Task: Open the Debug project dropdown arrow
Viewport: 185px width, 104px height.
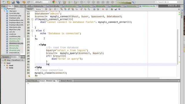Action: [78, 2]
